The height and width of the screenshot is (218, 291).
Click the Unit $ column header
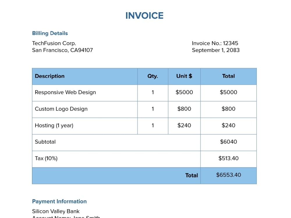(x=184, y=76)
